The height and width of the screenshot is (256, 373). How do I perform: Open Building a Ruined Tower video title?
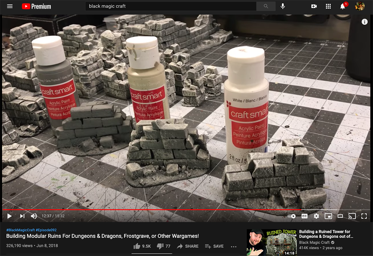[326, 234]
